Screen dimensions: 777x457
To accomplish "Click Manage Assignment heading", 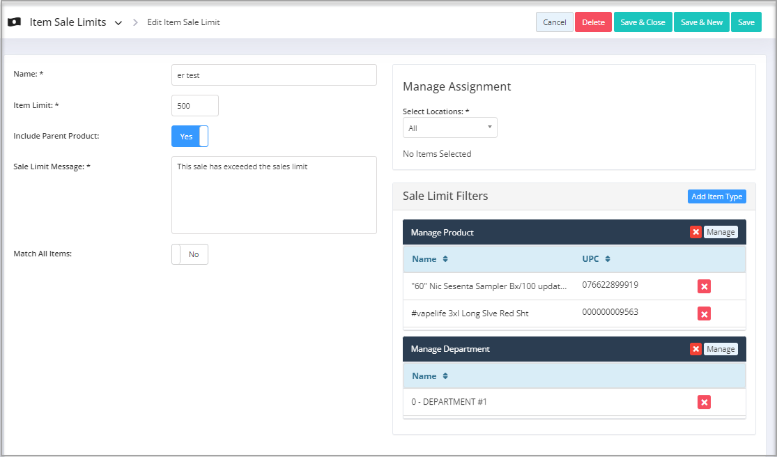I will [x=457, y=86].
